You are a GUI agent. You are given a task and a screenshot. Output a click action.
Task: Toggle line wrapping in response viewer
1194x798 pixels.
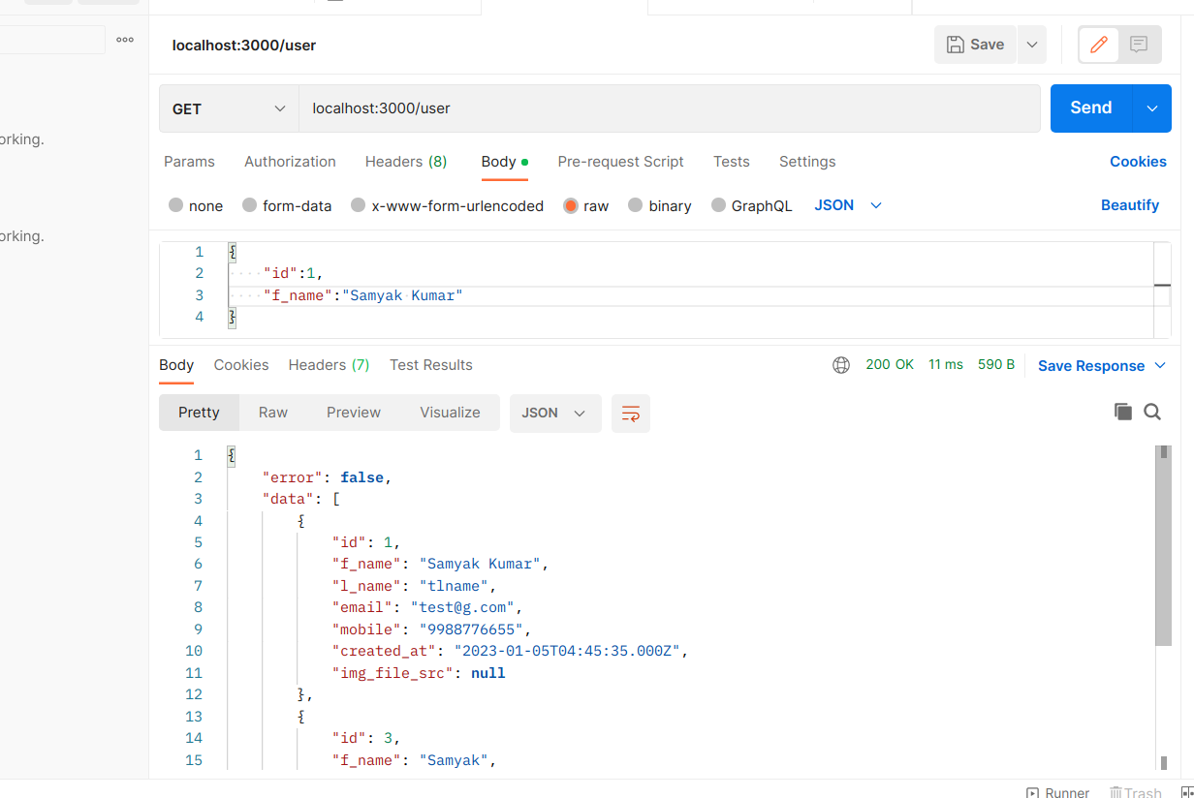(x=630, y=413)
